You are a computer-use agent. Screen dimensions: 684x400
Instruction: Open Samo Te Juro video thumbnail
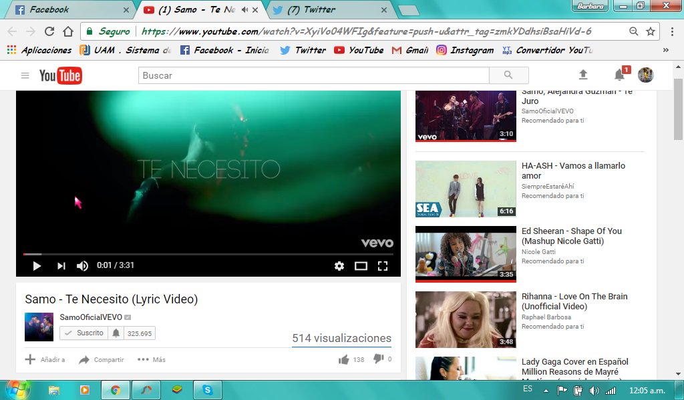(x=466, y=116)
